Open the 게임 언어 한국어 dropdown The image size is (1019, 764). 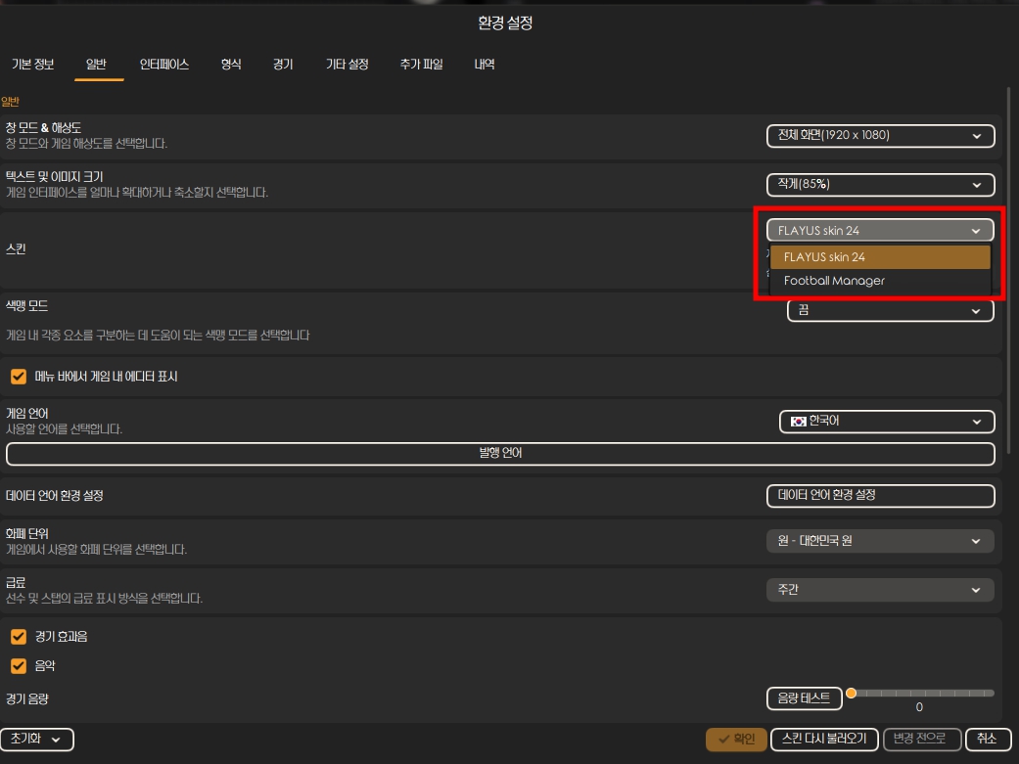click(887, 422)
